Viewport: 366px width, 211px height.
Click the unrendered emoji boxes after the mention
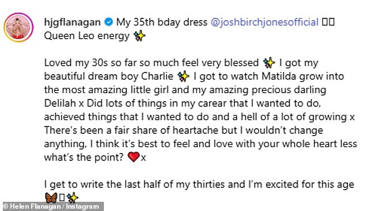pyautogui.click(x=328, y=22)
